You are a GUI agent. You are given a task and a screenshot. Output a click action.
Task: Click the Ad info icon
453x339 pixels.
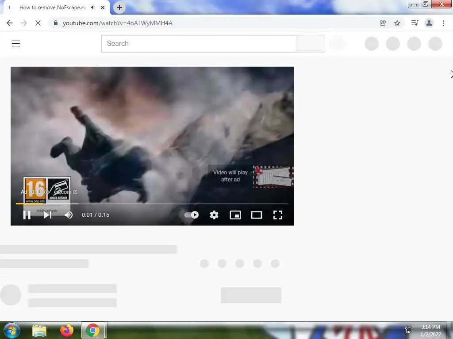(x=46, y=192)
